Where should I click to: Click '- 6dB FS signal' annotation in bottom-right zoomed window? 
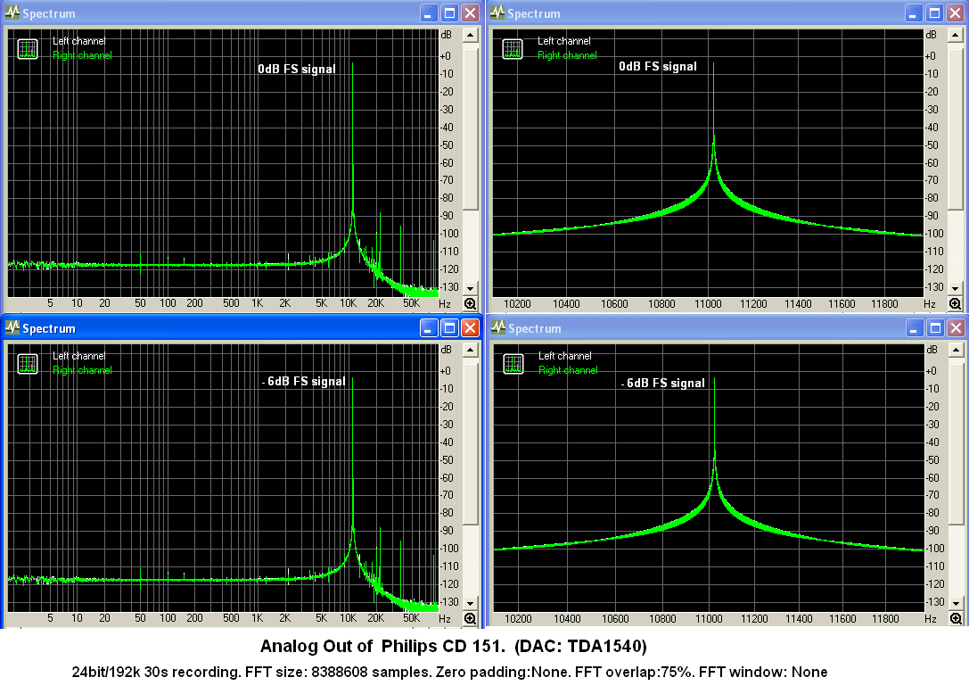pyautogui.click(x=663, y=384)
